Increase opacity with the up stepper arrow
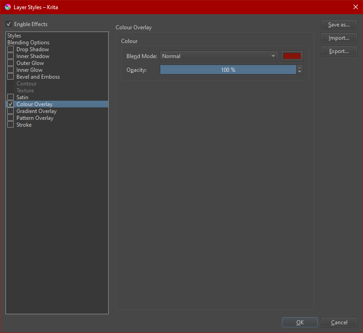Image resolution: width=363 pixels, height=333 pixels. pos(300,68)
